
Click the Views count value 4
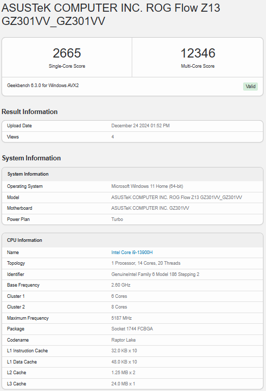coord(112,136)
